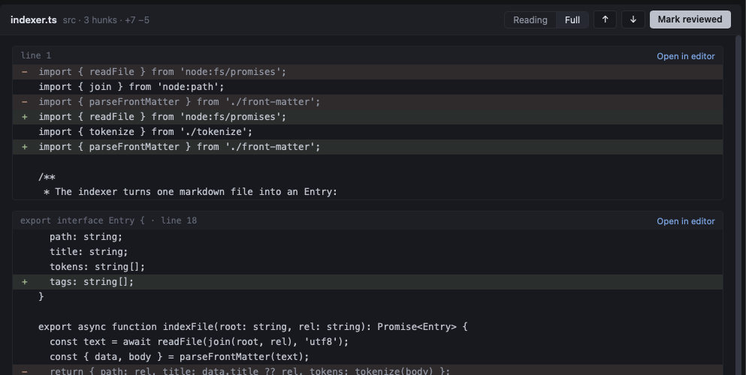Open the line 1 hunk in editor
The image size is (746, 375).
tap(686, 56)
